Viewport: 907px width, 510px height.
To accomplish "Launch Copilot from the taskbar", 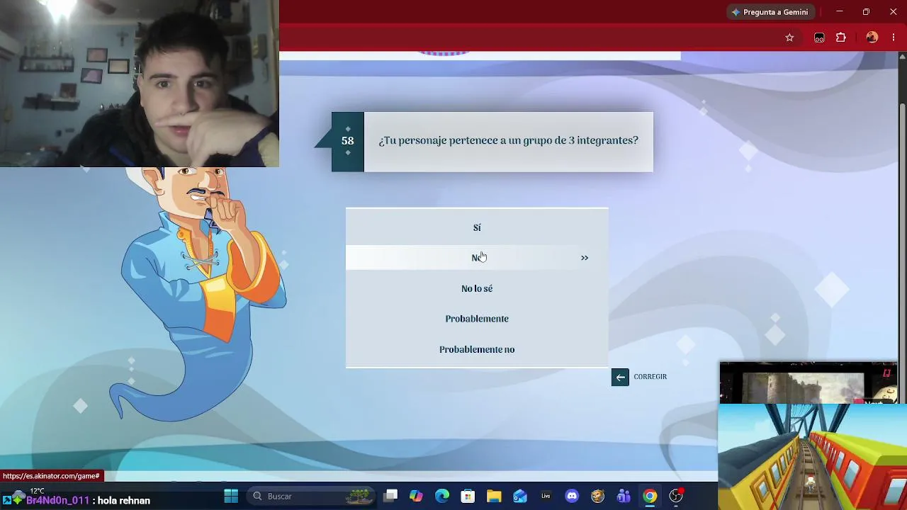I will (416, 496).
